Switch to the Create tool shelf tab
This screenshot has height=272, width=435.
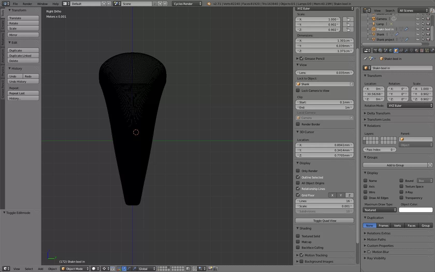(3, 25)
